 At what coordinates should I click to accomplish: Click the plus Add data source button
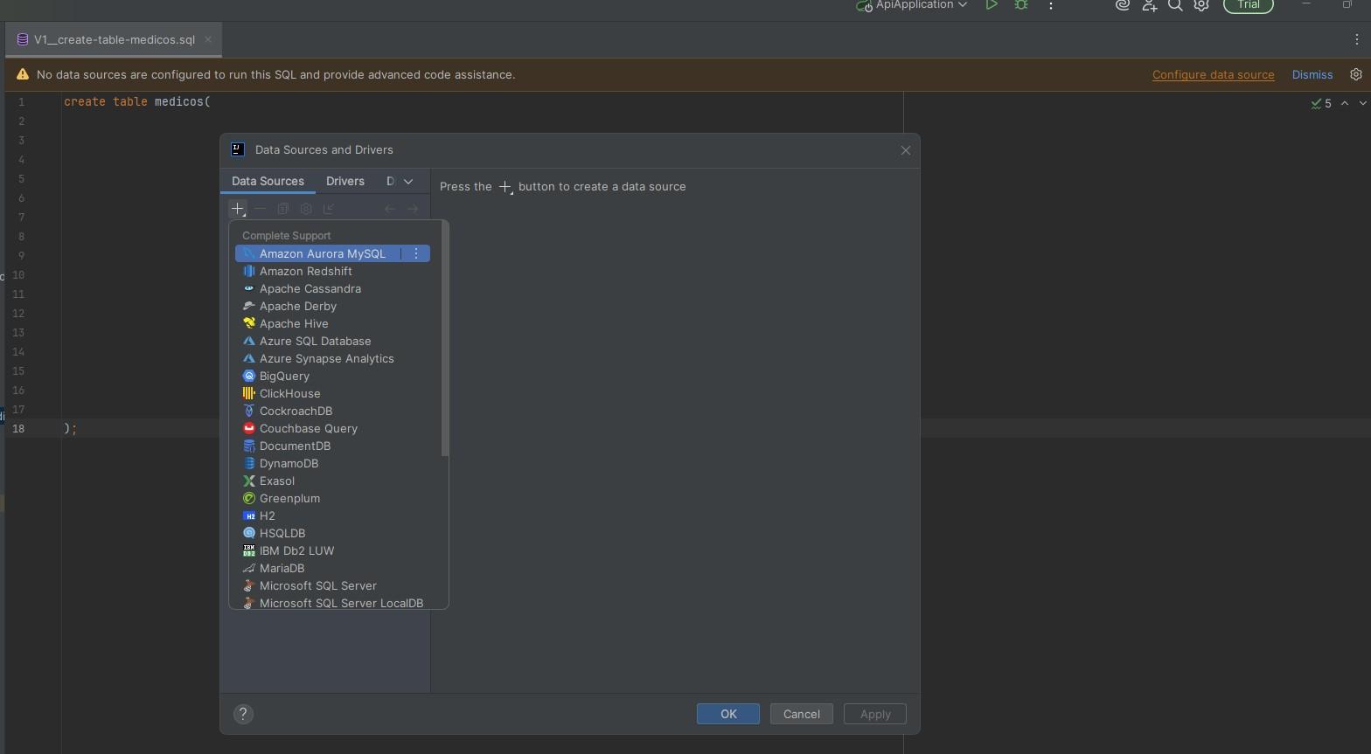pyautogui.click(x=238, y=209)
